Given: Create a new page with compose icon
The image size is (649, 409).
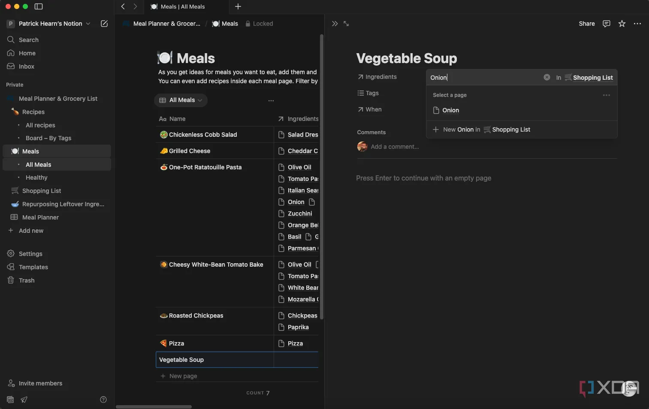Looking at the screenshot, I should click(x=104, y=24).
